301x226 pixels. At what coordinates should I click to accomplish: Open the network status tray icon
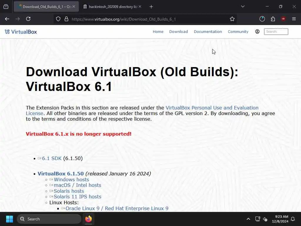(257, 219)
